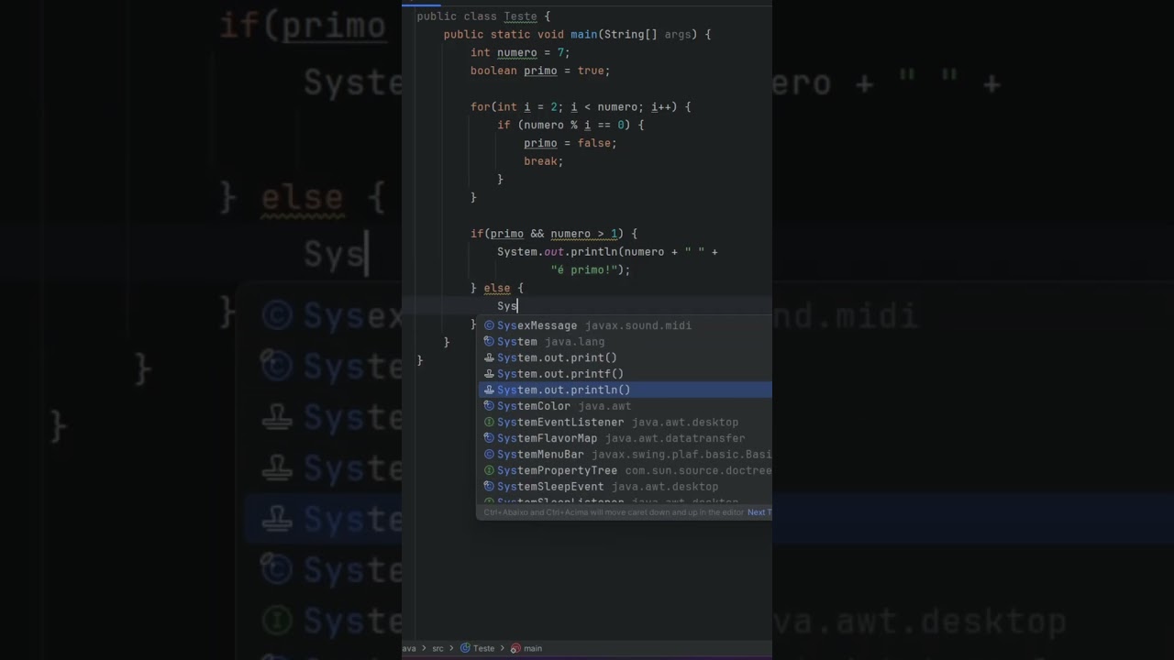Screen dimensions: 1174x660
Task: Click the 'false' literal in primo = false
Action: 594,143
